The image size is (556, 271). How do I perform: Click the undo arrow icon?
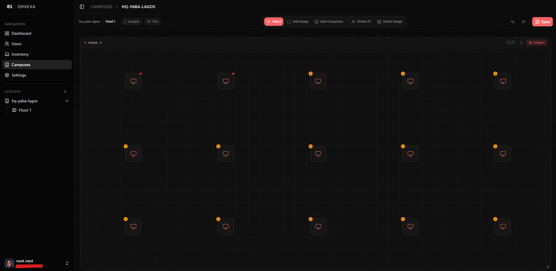click(x=513, y=22)
